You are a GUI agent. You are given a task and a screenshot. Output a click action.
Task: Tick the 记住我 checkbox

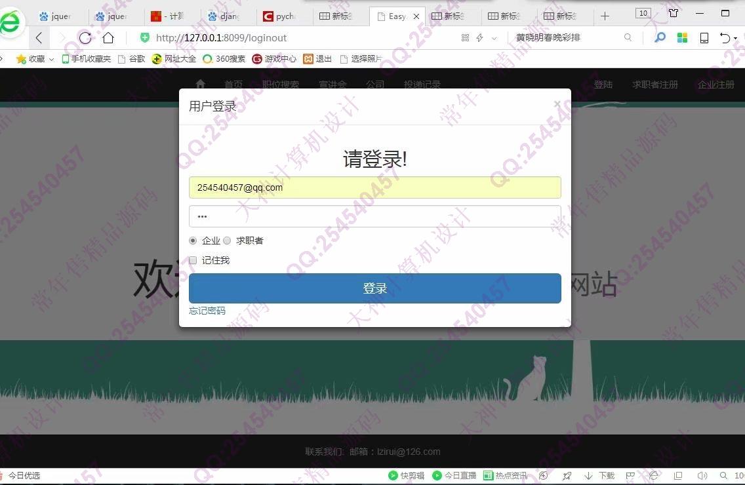click(x=193, y=260)
